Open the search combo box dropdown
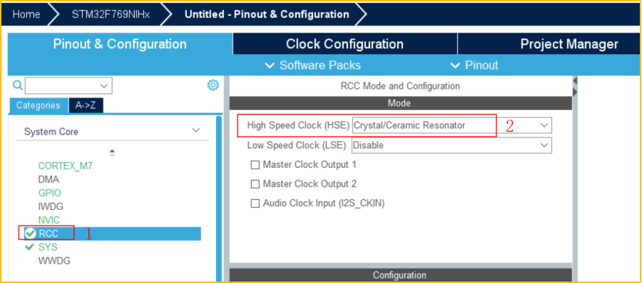Image resolution: width=642 pixels, height=283 pixels. 68,86
